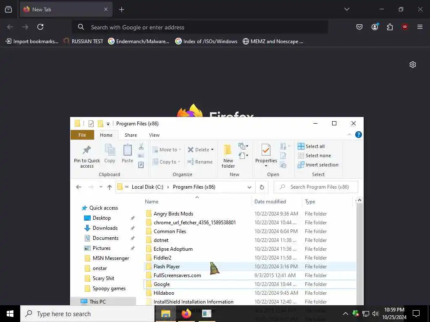430x322 pixels.
Task: Open the Move to dropdown
Action: click(x=167, y=150)
